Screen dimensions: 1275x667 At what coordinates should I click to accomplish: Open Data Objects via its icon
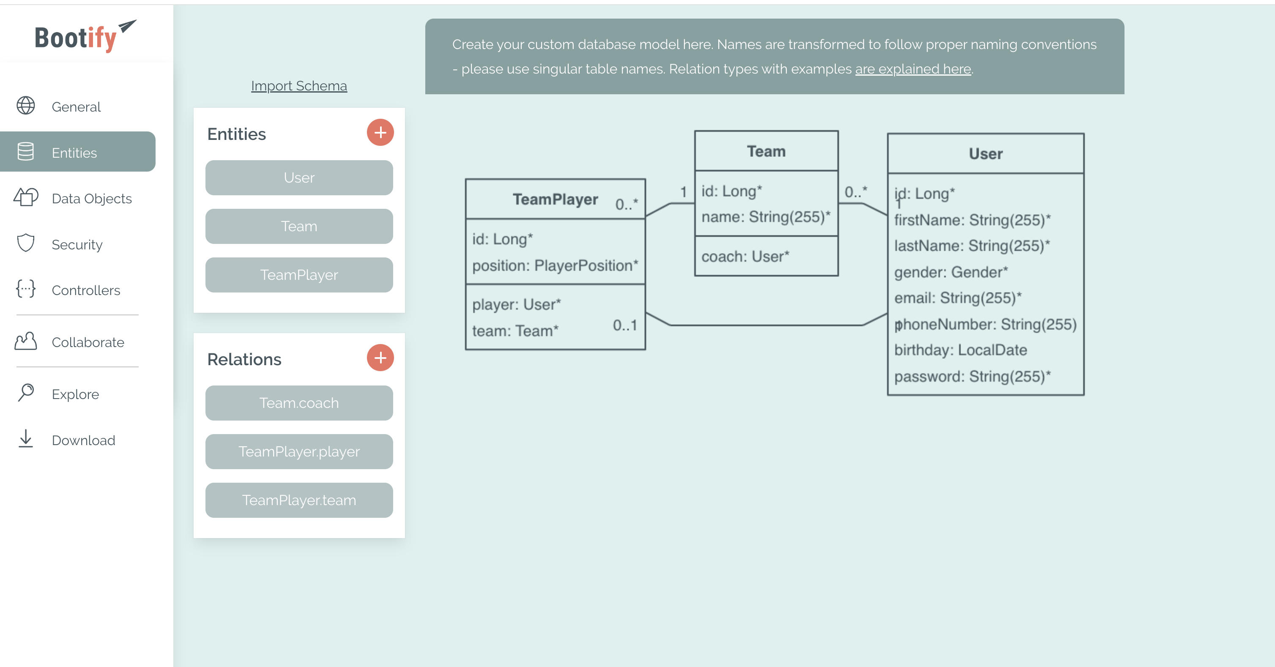(x=25, y=197)
